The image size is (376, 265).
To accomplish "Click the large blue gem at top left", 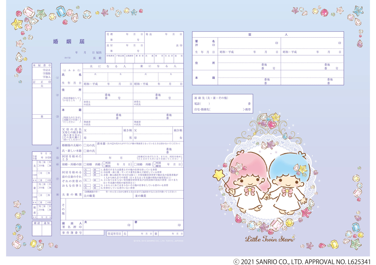I will [61, 11].
